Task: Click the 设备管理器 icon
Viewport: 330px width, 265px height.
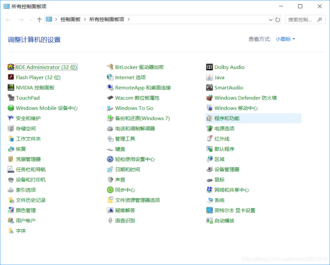Action: click(x=210, y=169)
